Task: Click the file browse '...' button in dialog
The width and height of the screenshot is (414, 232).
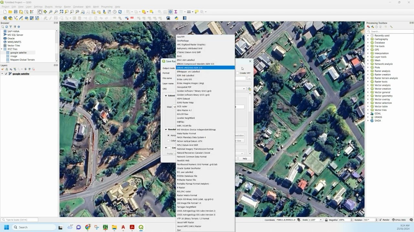Action: (249, 78)
